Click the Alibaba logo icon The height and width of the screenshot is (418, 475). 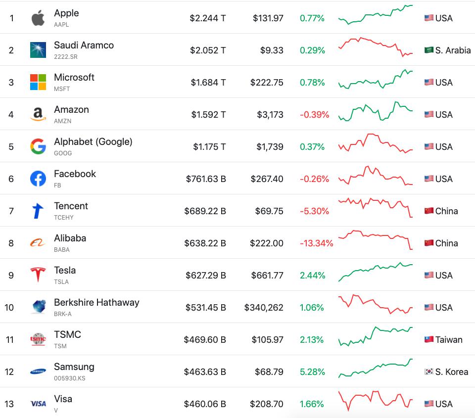[x=38, y=243]
